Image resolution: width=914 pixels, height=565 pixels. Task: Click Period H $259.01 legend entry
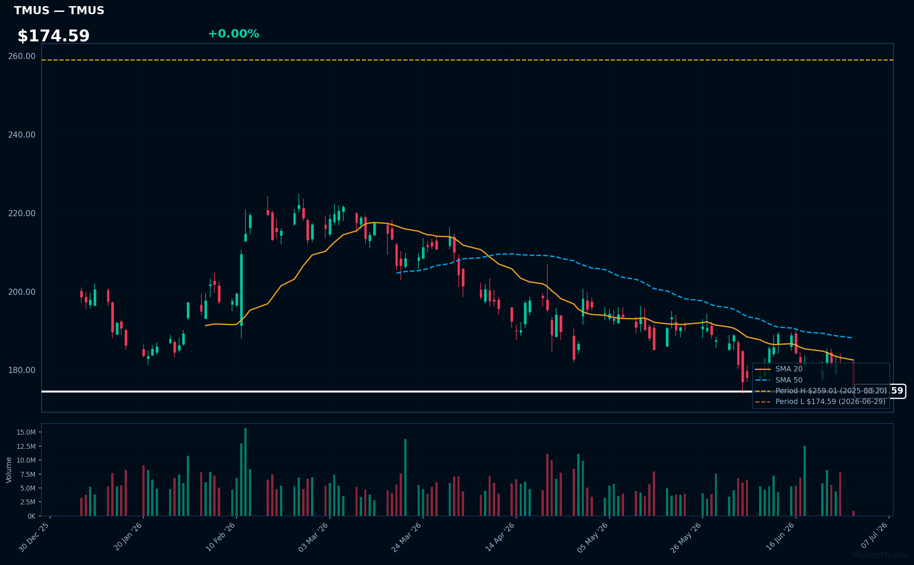pos(821,391)
